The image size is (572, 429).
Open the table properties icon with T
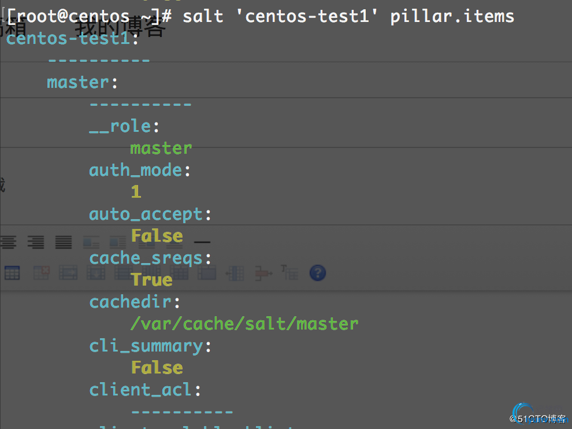tap(289, 272)
